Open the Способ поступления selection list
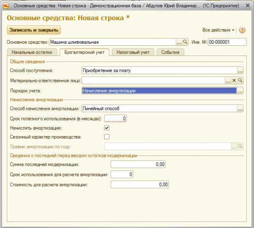The height and width of the screenshot is (228, 254). (x=240, y=70)
